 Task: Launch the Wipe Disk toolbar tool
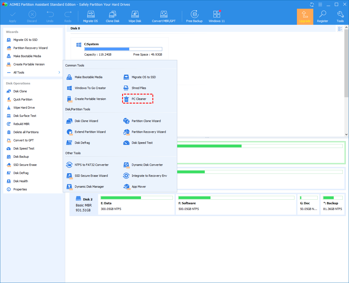135,17
